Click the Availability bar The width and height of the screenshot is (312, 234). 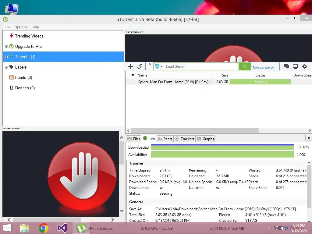tap(222, 154)
